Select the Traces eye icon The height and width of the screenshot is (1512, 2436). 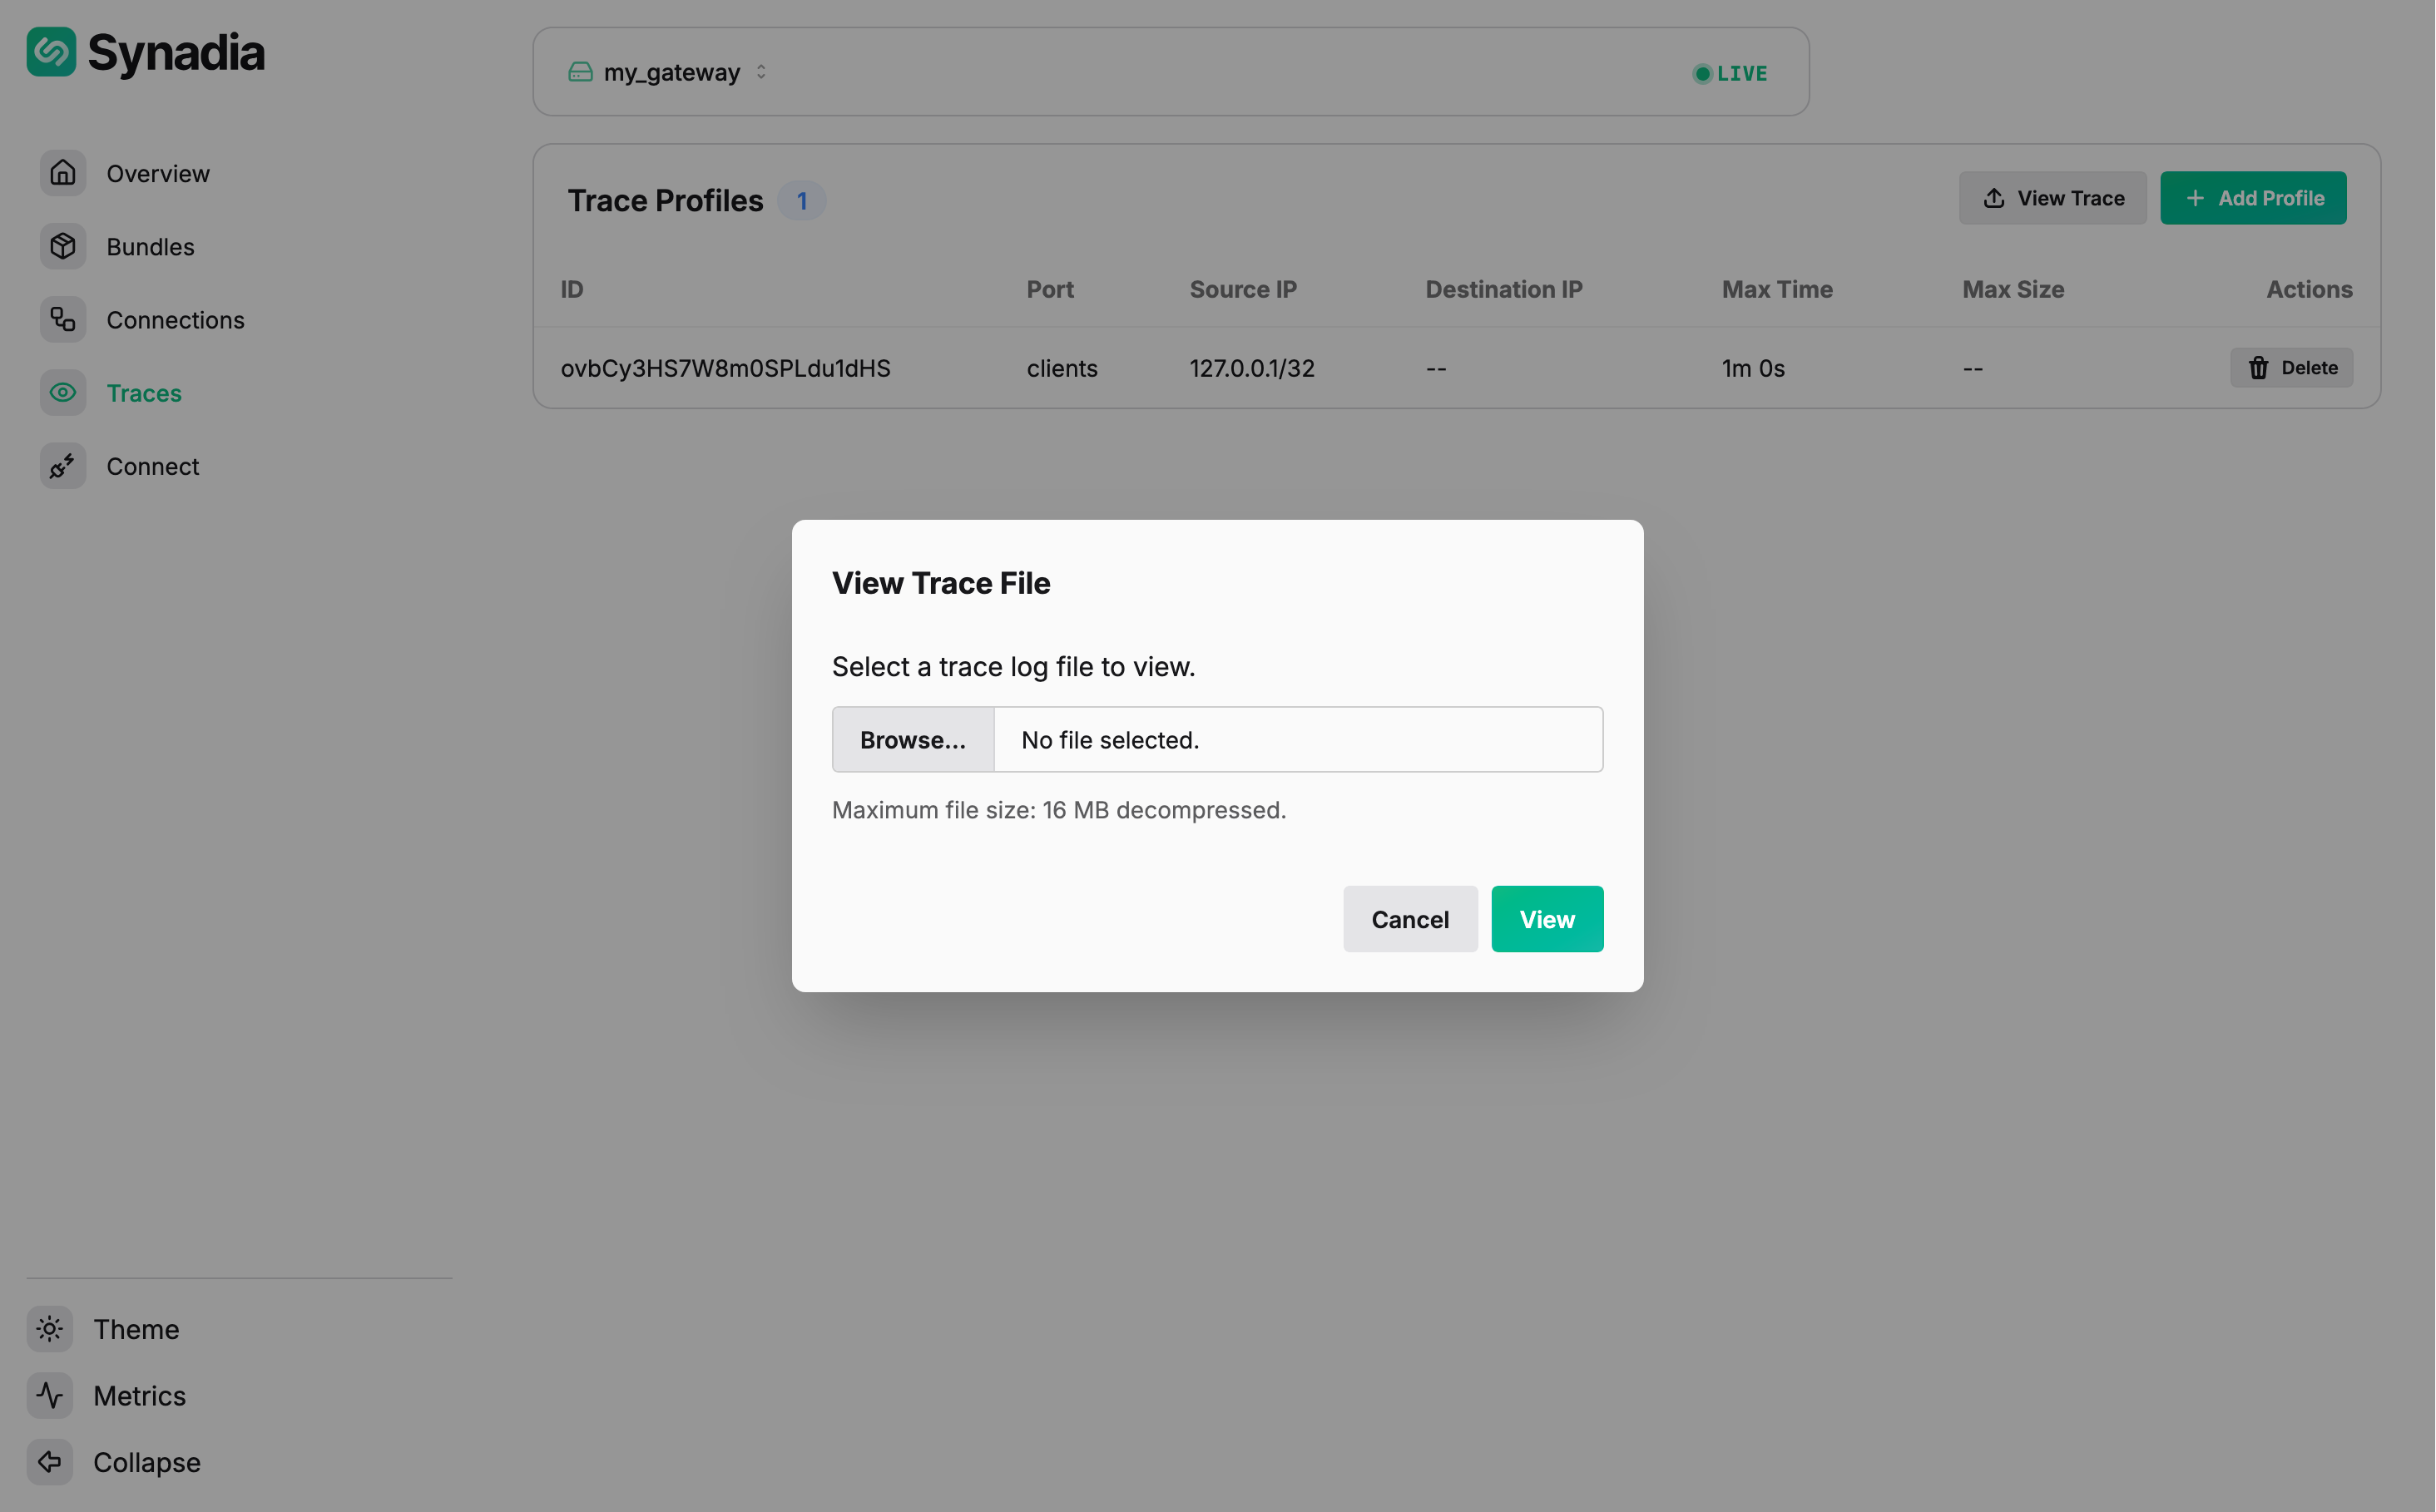click(63, 393)
